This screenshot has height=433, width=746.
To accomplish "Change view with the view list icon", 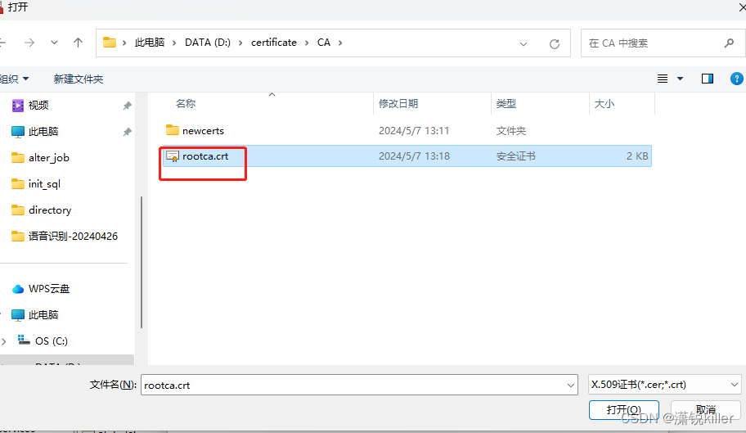I will (663, 79).
